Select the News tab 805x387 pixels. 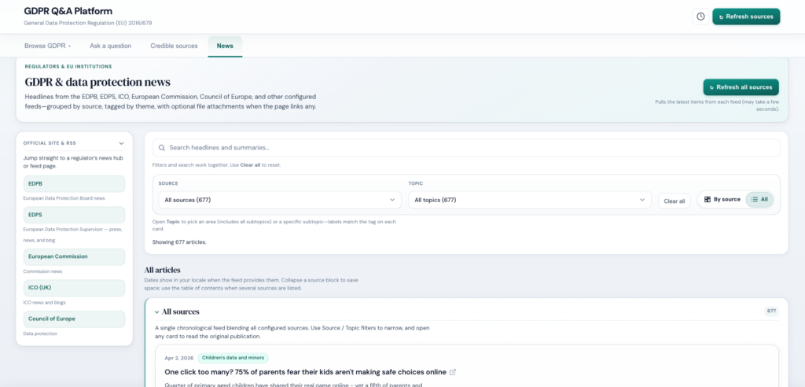pos(225,46)
